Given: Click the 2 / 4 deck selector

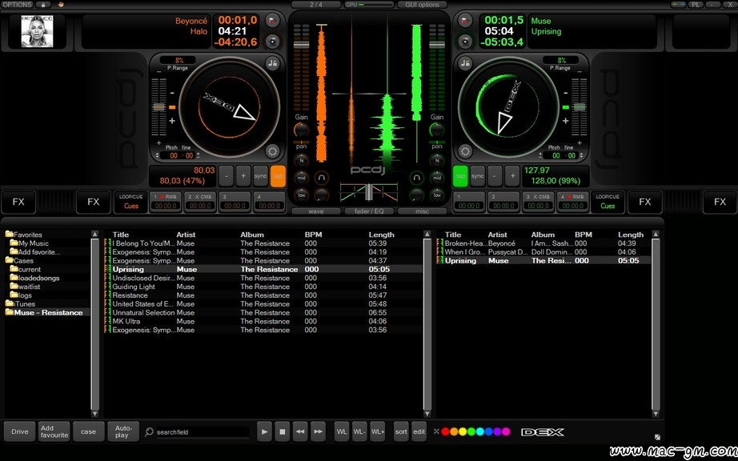Looking at the screenshot, I should pos(316,4).
